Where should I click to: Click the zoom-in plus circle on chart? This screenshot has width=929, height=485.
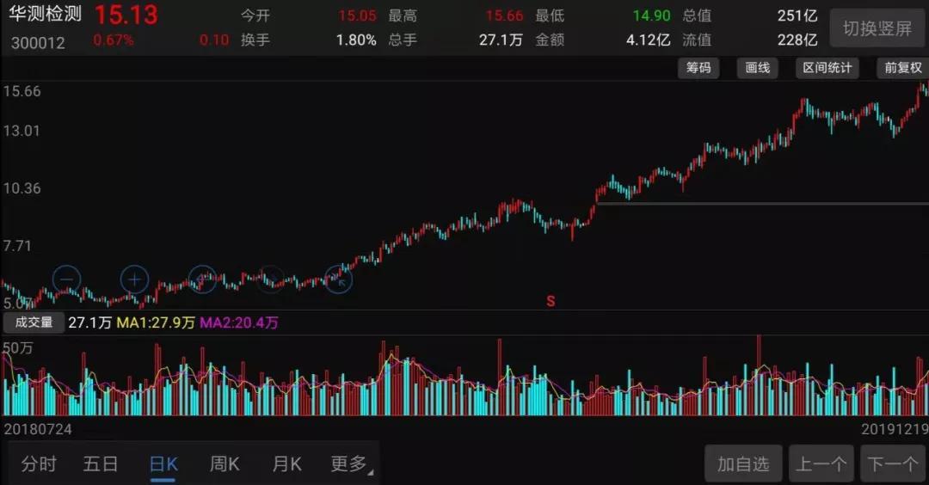click(134, 279)
